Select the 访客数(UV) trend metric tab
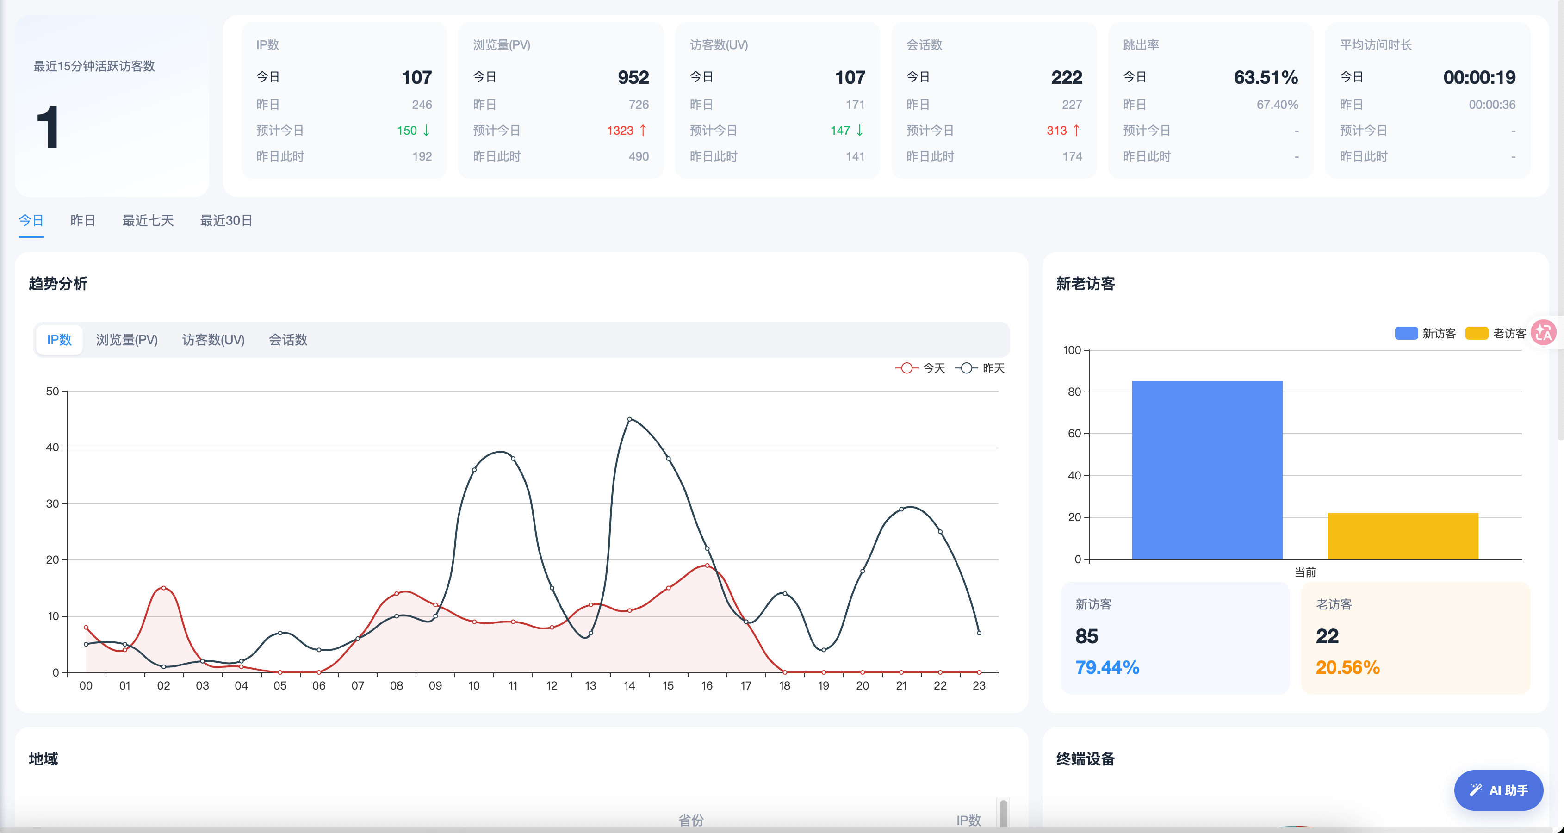This screenshot has height=833, width=1564. (x=213, y=340)
